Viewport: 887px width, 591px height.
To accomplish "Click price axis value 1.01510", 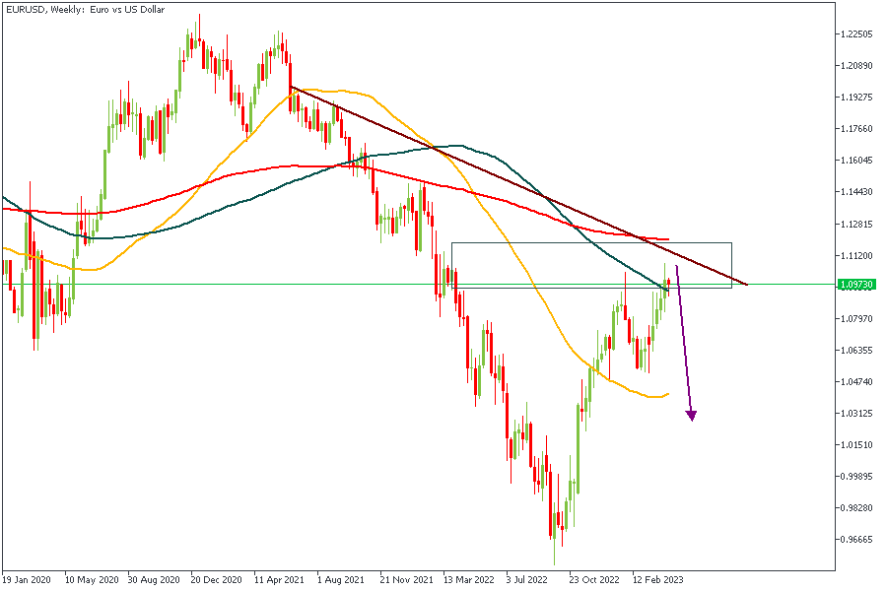I will tap(855, 445).
